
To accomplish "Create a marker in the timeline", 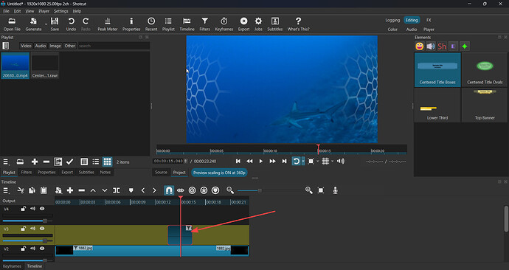I will click(131, 190).
